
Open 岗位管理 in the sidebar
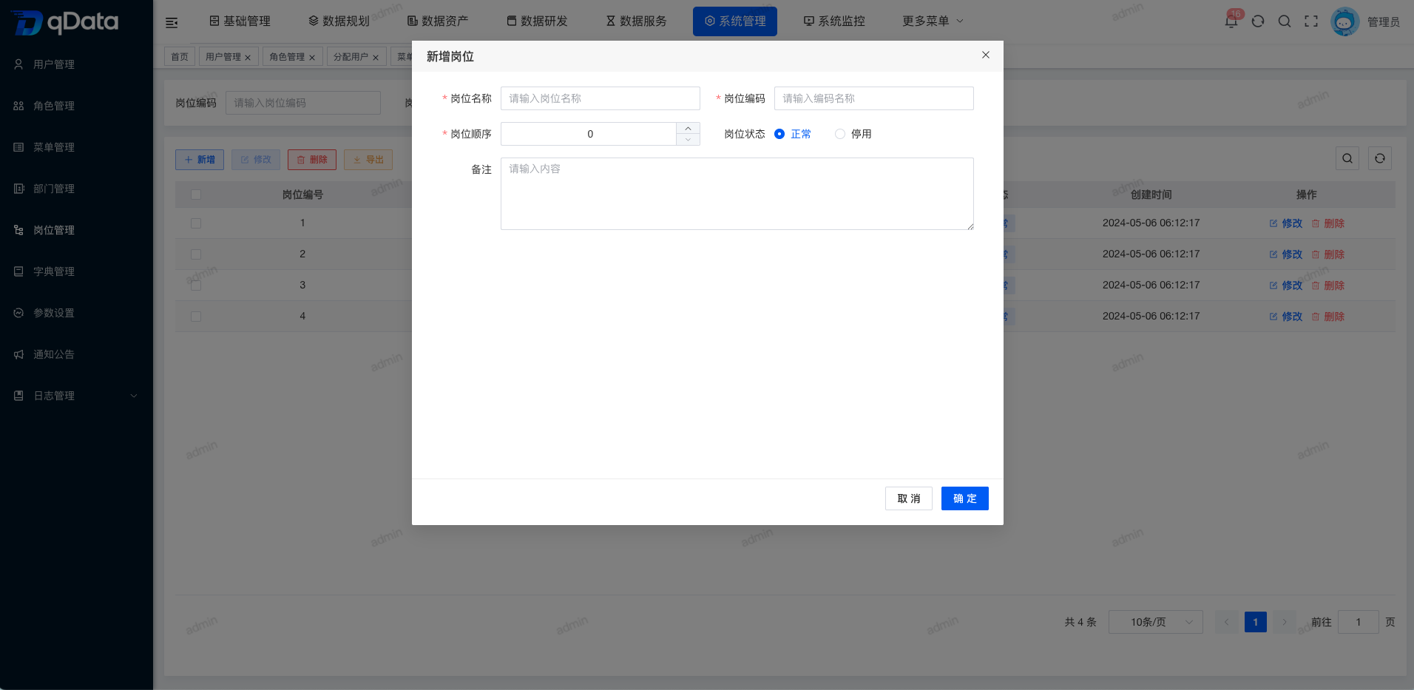76,230
